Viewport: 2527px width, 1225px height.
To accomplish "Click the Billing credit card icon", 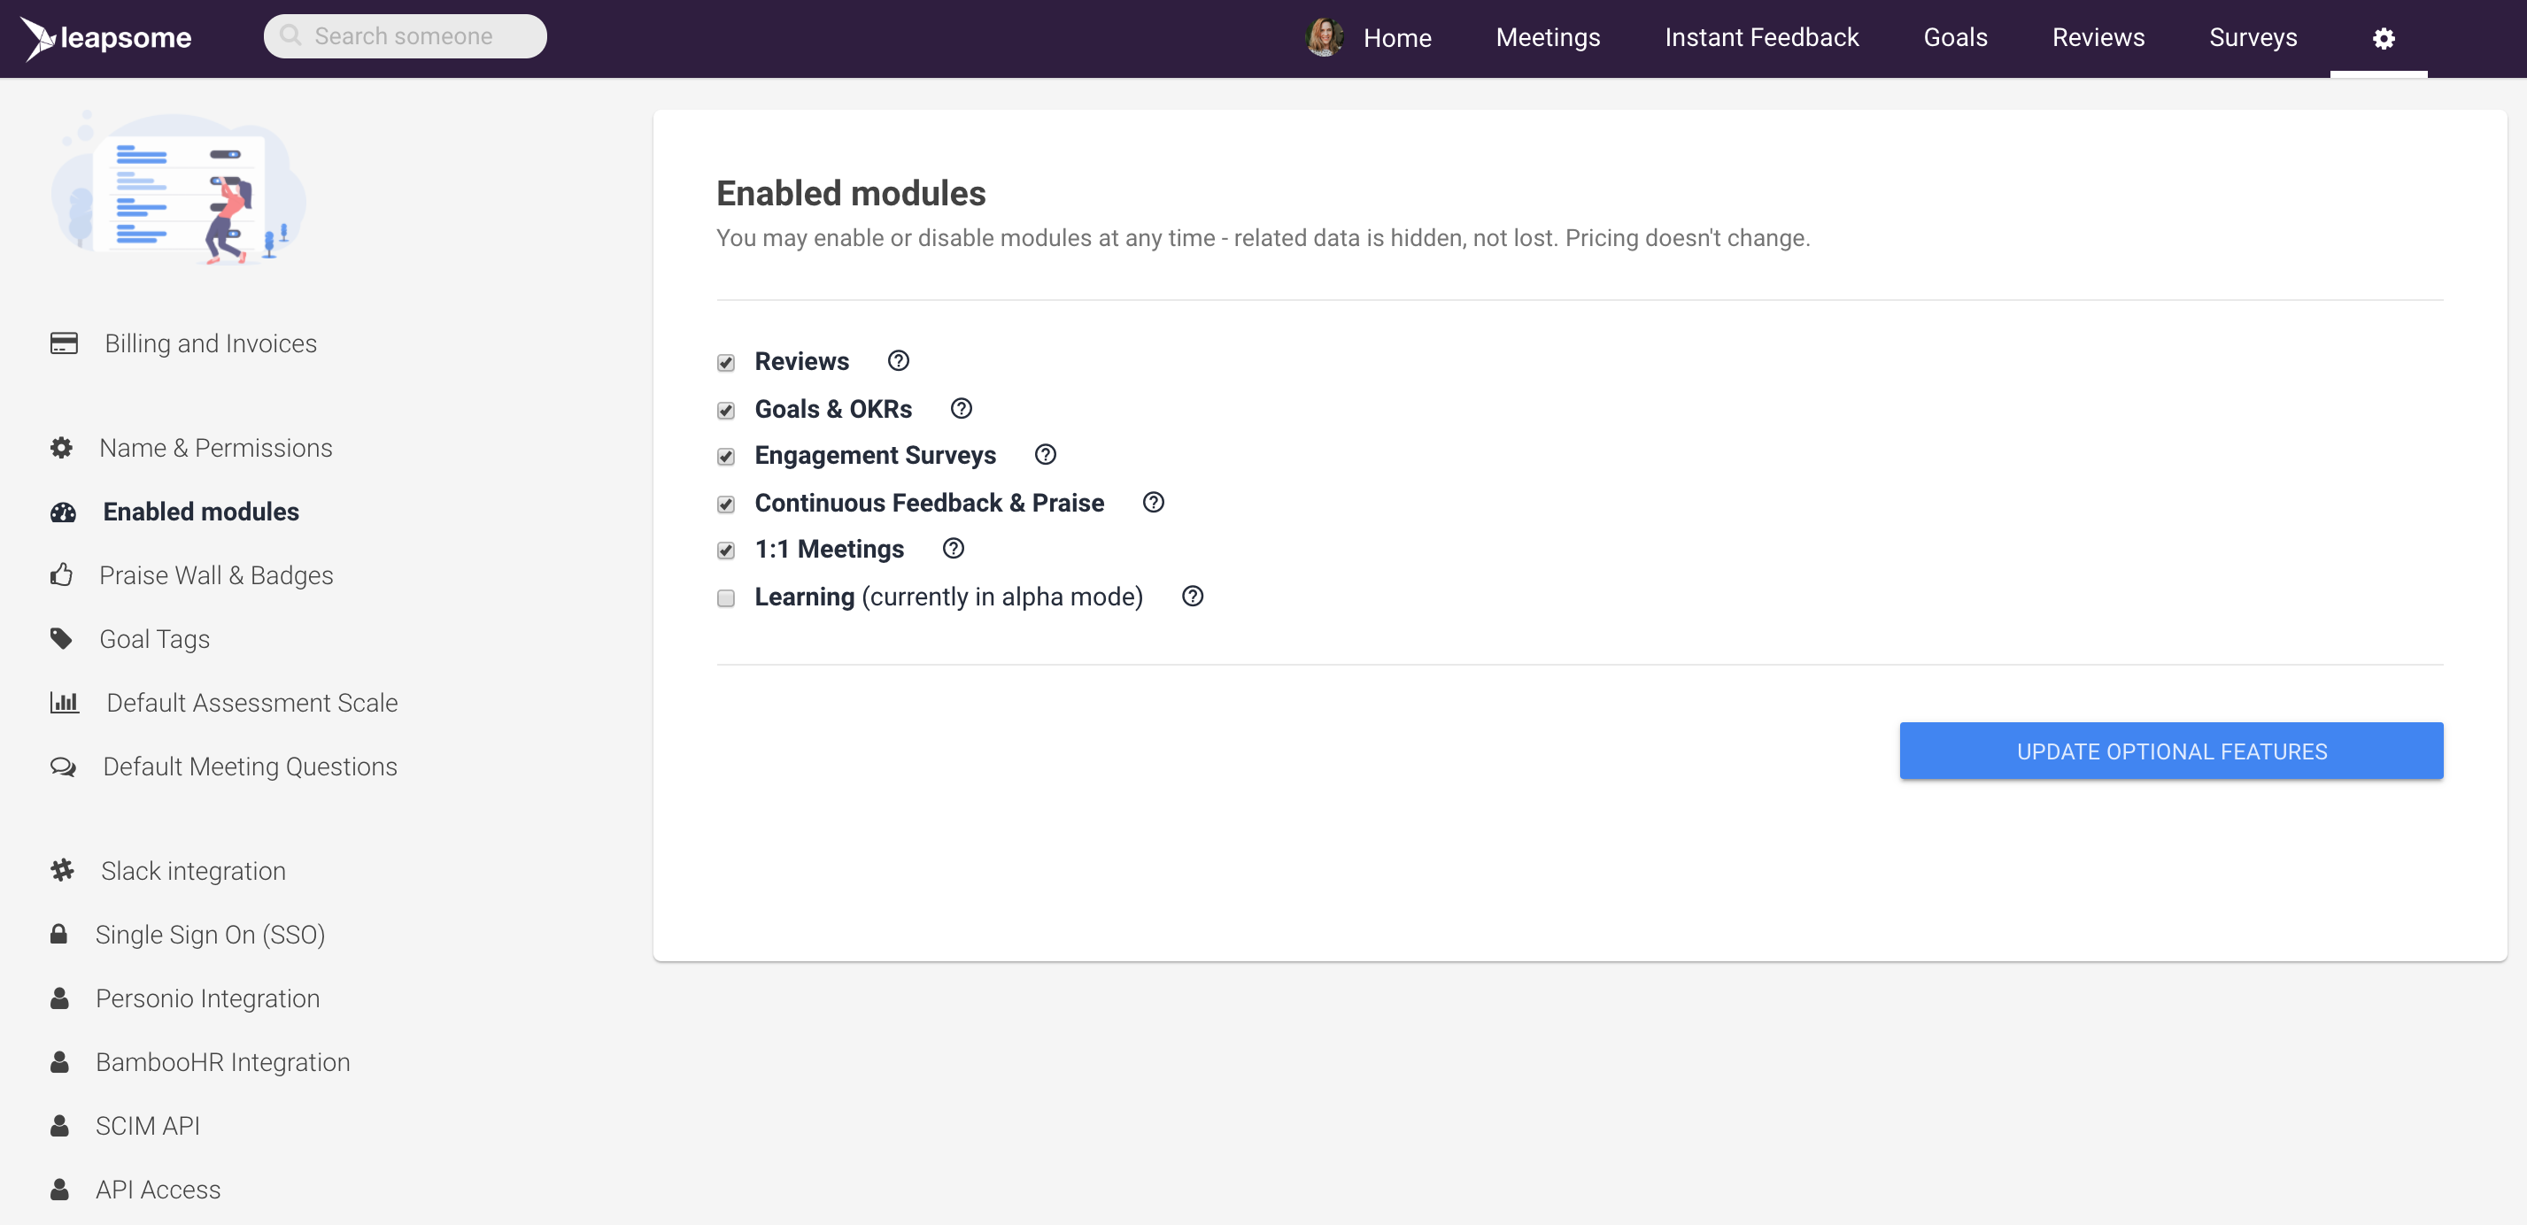I will 64,343.
